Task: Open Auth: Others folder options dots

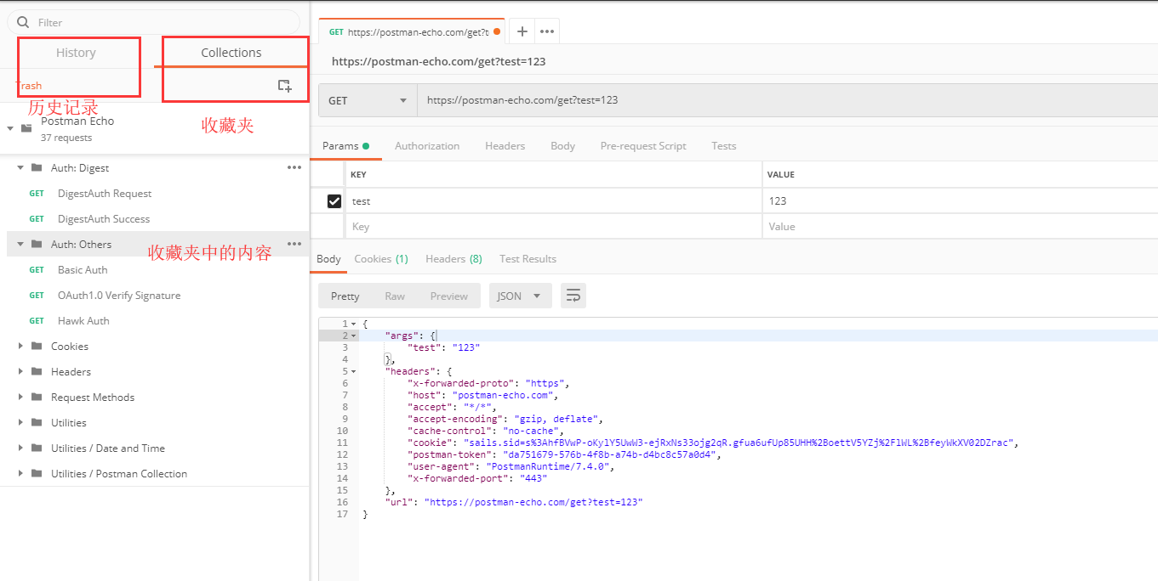Action: (x=294, y=244)
